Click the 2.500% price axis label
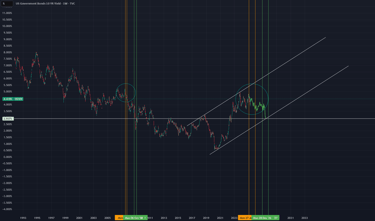The height and width of the screenshot is (221, 375). coord(7,124)
